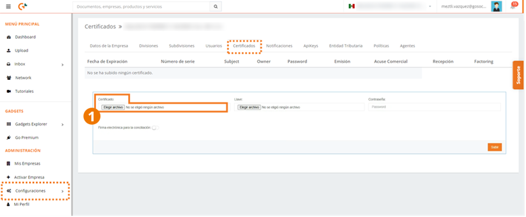The height and width of the screenshot is (217, 526).
Task: Expand the Gadgets Explorer chevron
Action: [62, 125]
